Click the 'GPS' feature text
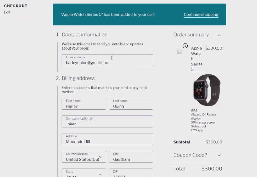Screen dimensions: 257x177 click(194, 110)
